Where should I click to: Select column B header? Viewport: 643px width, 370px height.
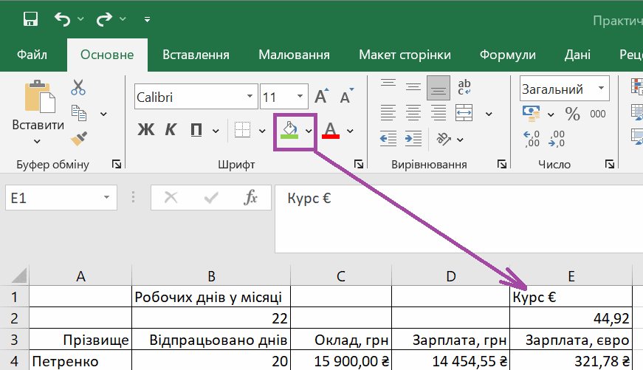[x=211, y=275]
